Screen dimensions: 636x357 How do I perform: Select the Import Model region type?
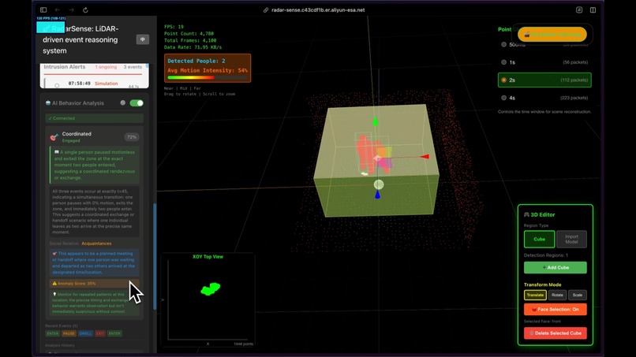coord(571,239)
